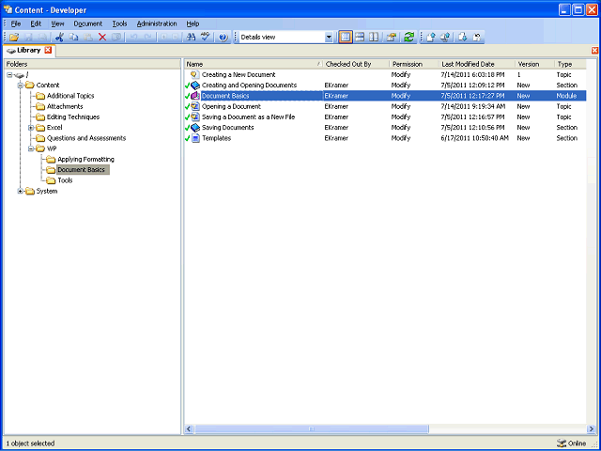Click the horizontal scrollbar thumb

coord(312,428)
